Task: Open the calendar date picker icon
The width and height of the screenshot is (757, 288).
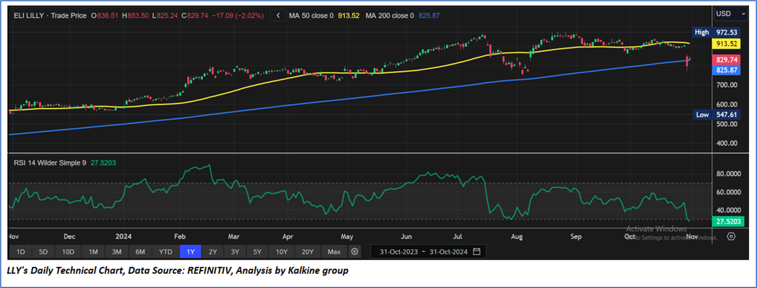Action: [x=476, y=252]
